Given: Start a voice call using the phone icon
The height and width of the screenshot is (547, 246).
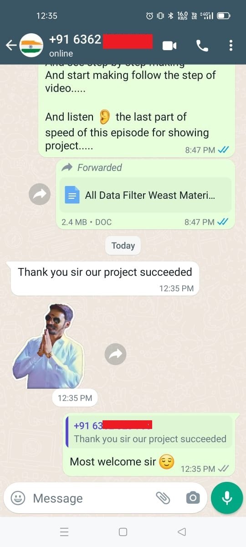Looking at the screenshot, I should pyautogui.click(x=202, y=45).
